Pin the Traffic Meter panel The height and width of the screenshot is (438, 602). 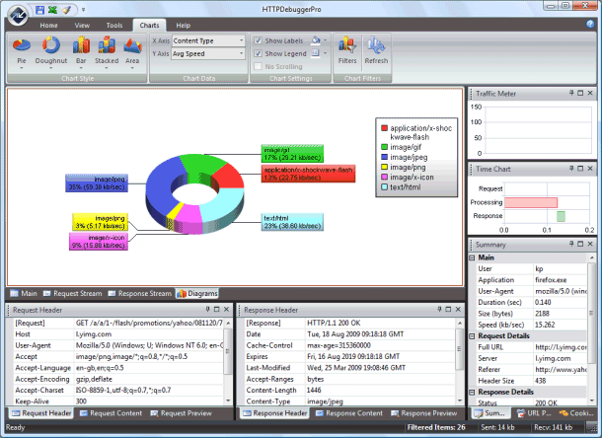(571, 93)
